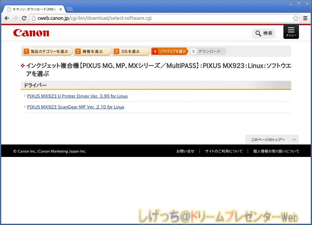Viewport: 312px width, 225px height.
Task: Open PIXUS MX923 IJ Printer Driver link
Action: pos(77,96)
